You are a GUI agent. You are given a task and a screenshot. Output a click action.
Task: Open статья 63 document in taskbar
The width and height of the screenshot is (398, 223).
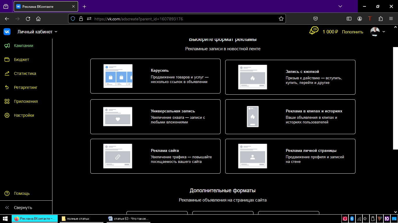coord(128,219)
